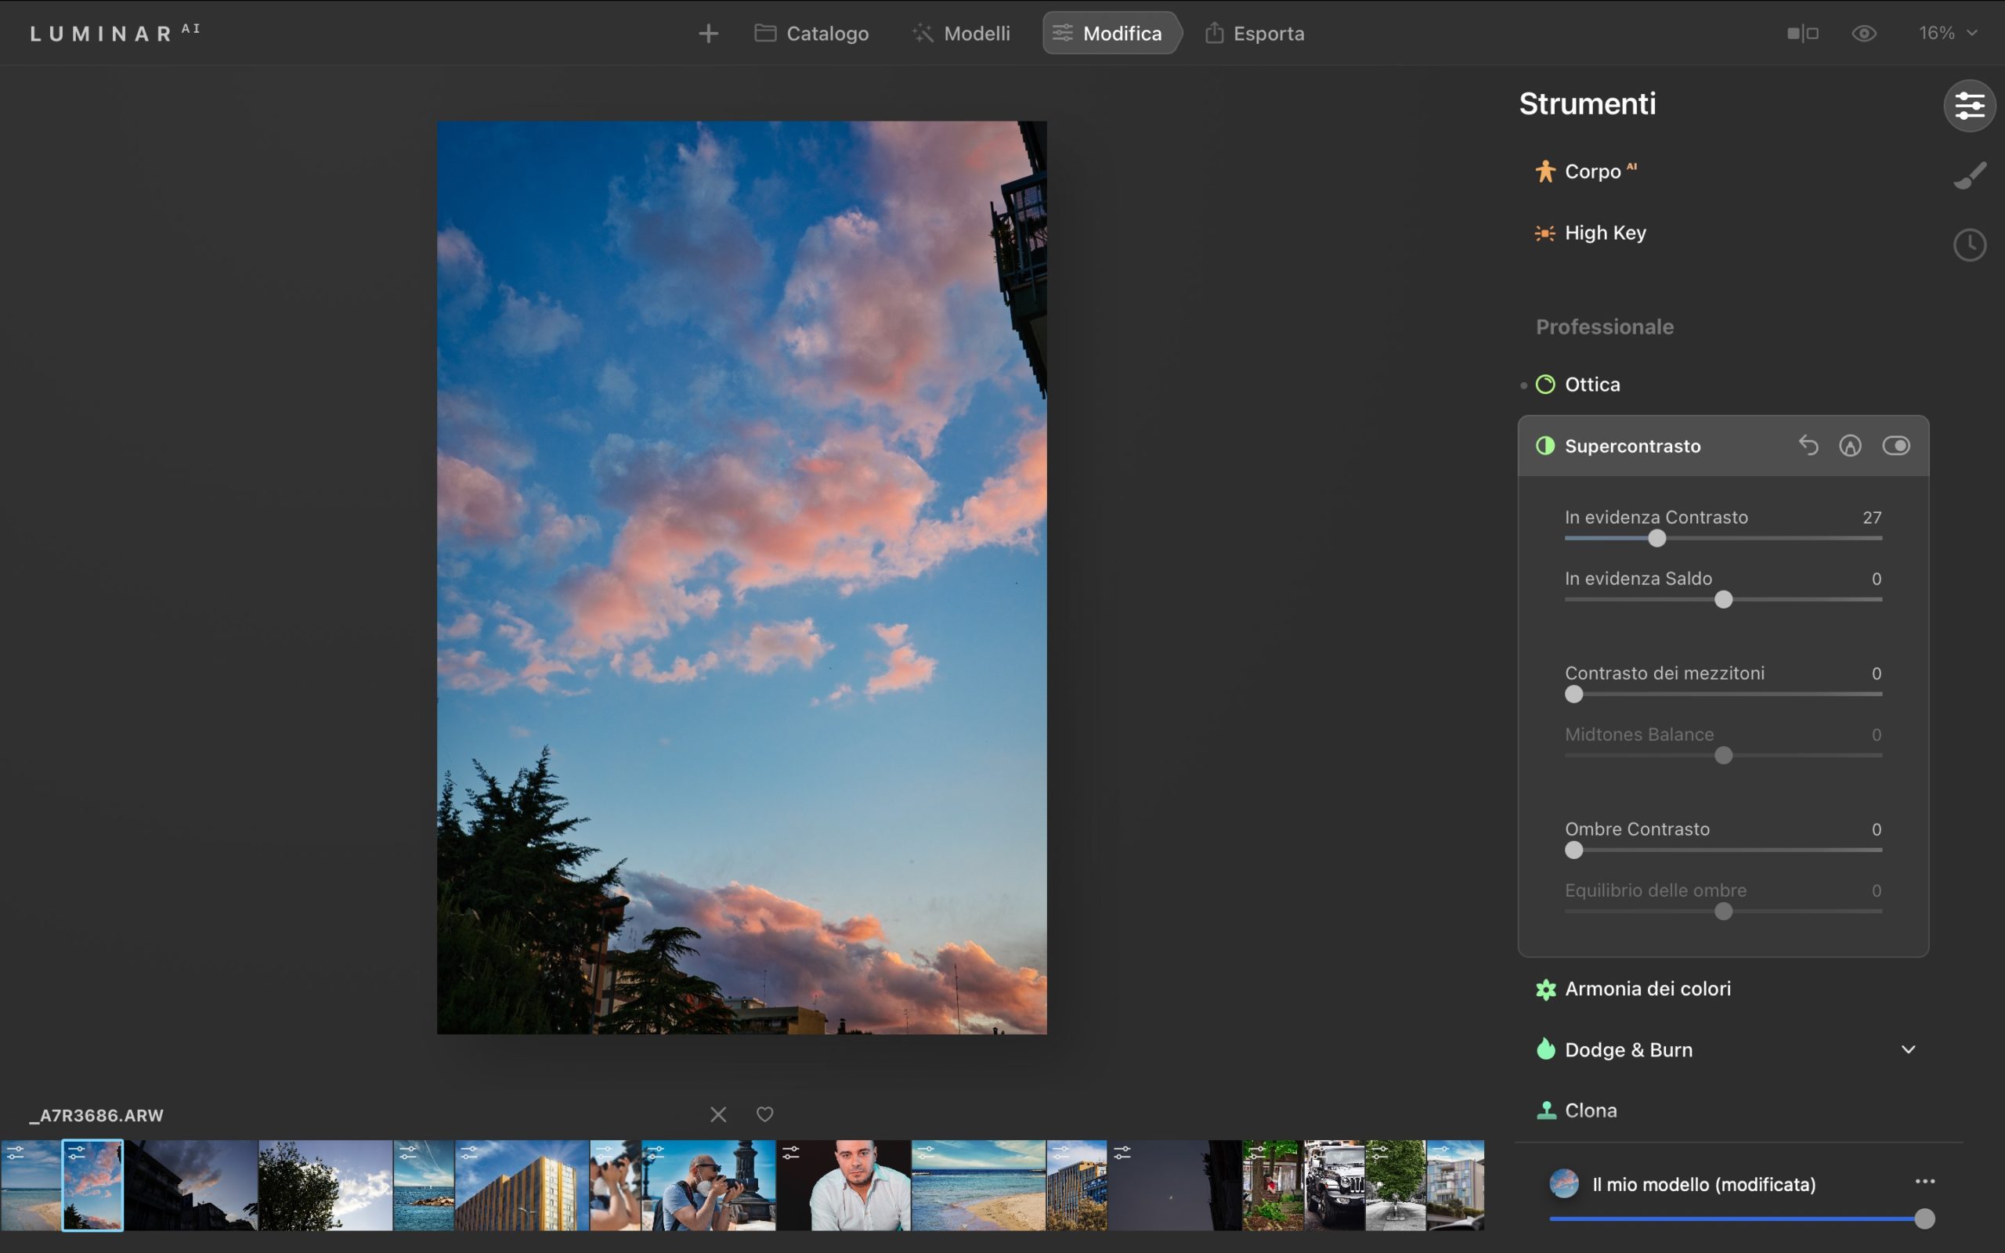The image size is (2005, 1253).
Task: Select the yellow building thumbnail
Action: [x=522, y=1185]
